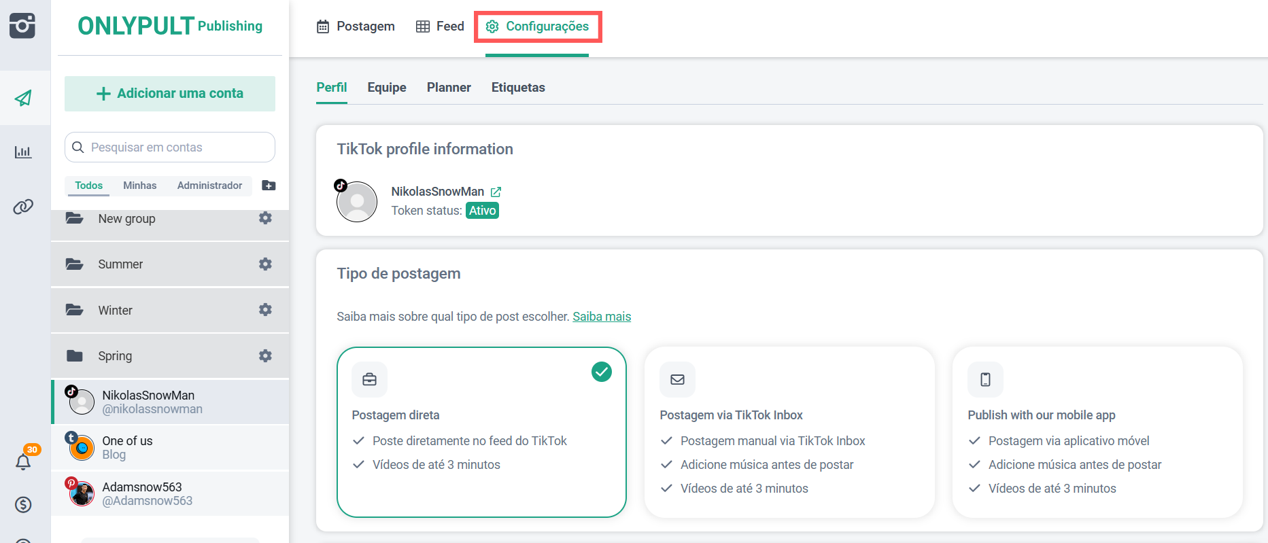Click the Pesquisar em contas search field
The width and height of the screenshot is (1268, 543).
(x=177, y=147)
